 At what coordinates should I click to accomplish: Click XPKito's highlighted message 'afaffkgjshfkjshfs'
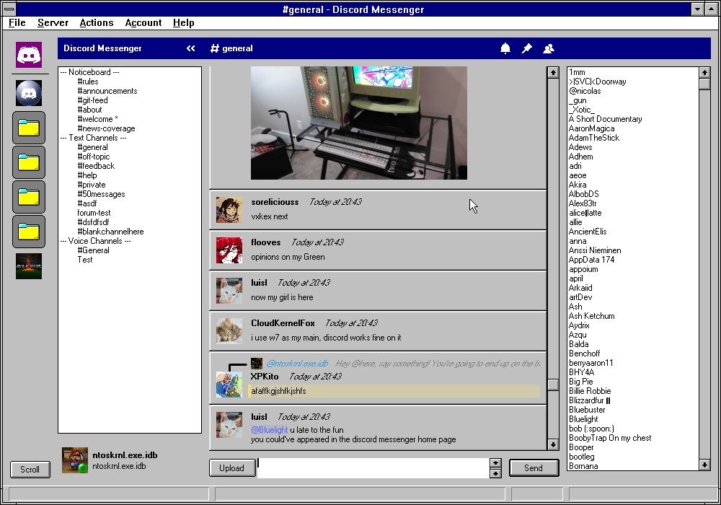tap(394, 391)
